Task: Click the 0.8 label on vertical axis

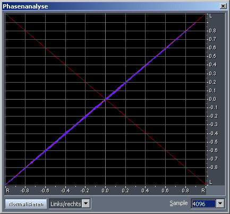Action: [212, 31]
